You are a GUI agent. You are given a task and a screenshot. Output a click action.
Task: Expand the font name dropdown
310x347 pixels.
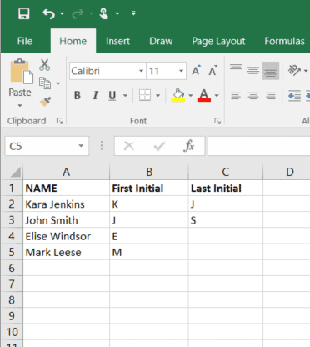(x=142, y=71)
